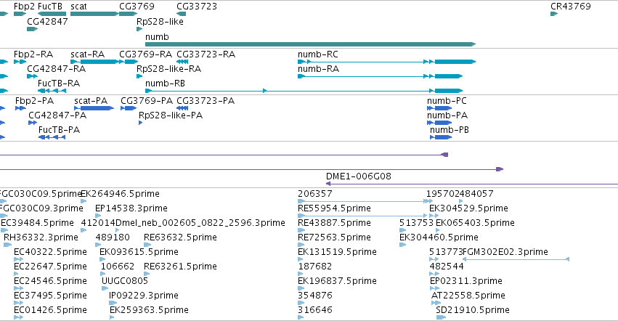Select the EP14538.3prime EST

98,216
